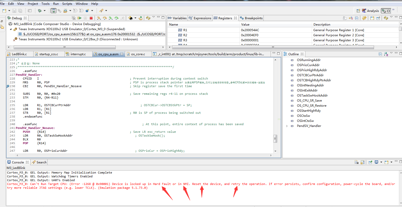
Task: Toggle Scroll Lock in the Console view
Action: [362, 162]
